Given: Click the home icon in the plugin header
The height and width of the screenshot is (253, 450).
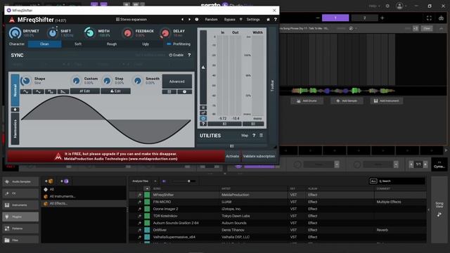Looking at the screenshot, I should coord(268,20).
